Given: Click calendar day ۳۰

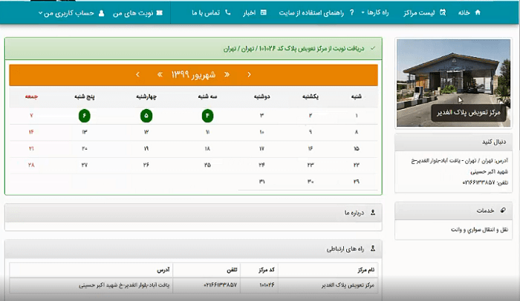Looking at the screenshot, I should click(x=311, y=182).
